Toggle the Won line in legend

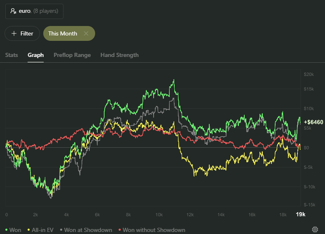click(x=15, y=230)
